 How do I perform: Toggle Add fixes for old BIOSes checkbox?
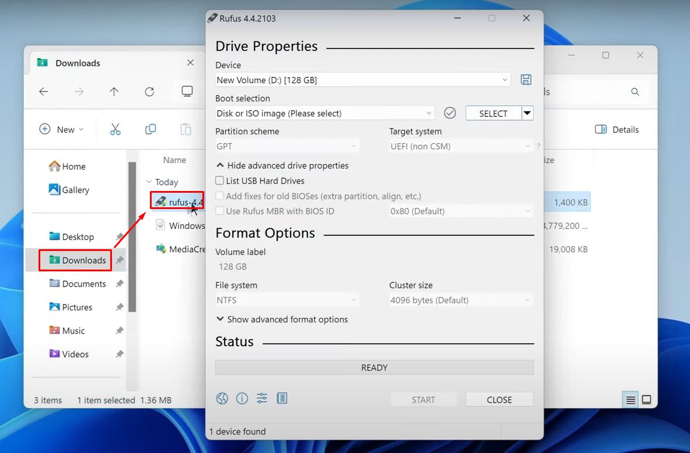(219, 196)
